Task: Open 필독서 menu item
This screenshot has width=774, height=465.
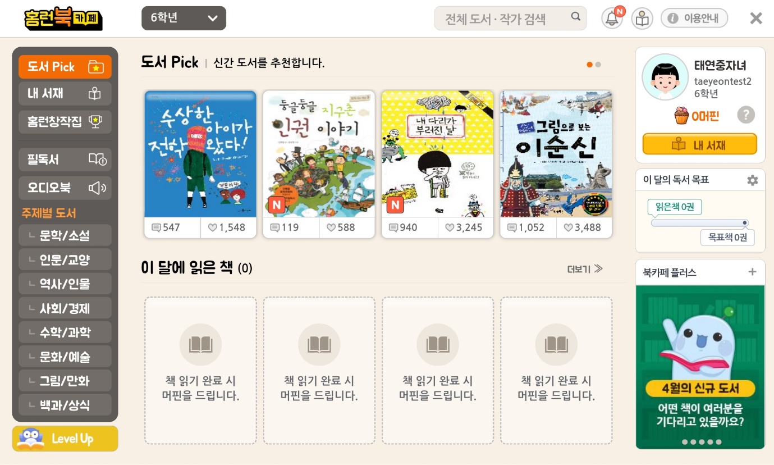Action: pyautogui.click(x=65, y=159)
